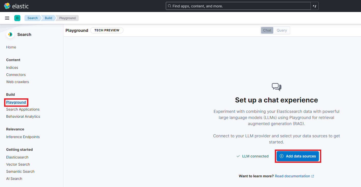Click the Search app logo icon
The height and width of the screenshot is (187, 361).
(10, 34)
